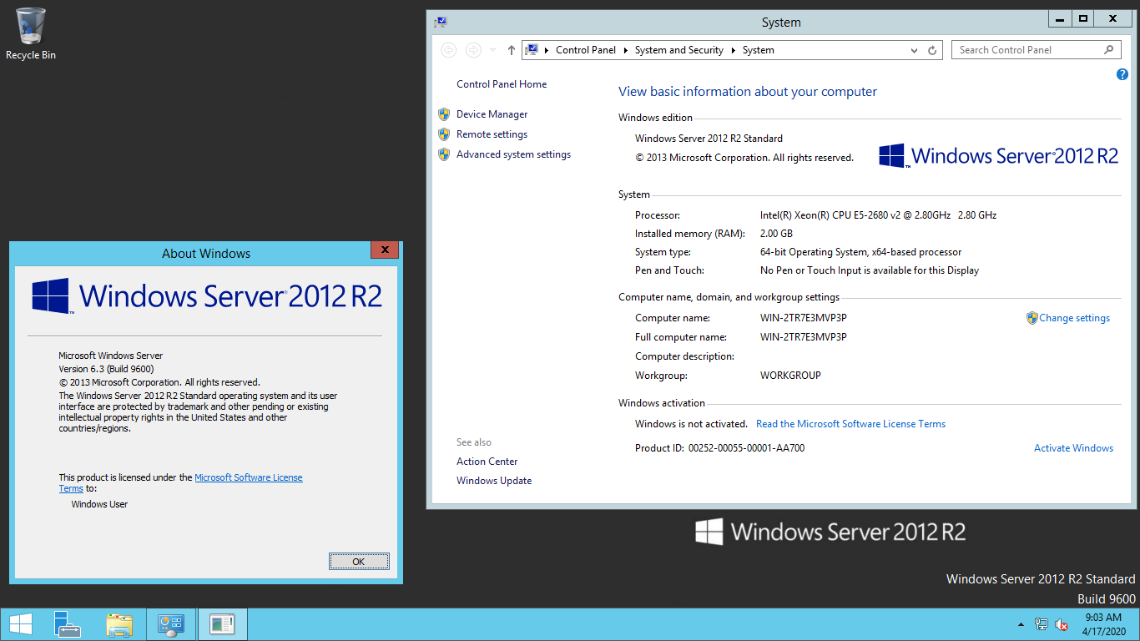The height and width of the screenshot is (641, 1140).
Task: Open Action Center under See also
Action: tap(487, 462)
